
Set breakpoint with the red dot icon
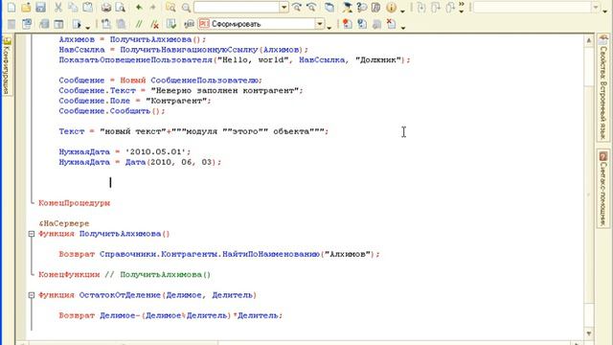(x=347, y=24)
